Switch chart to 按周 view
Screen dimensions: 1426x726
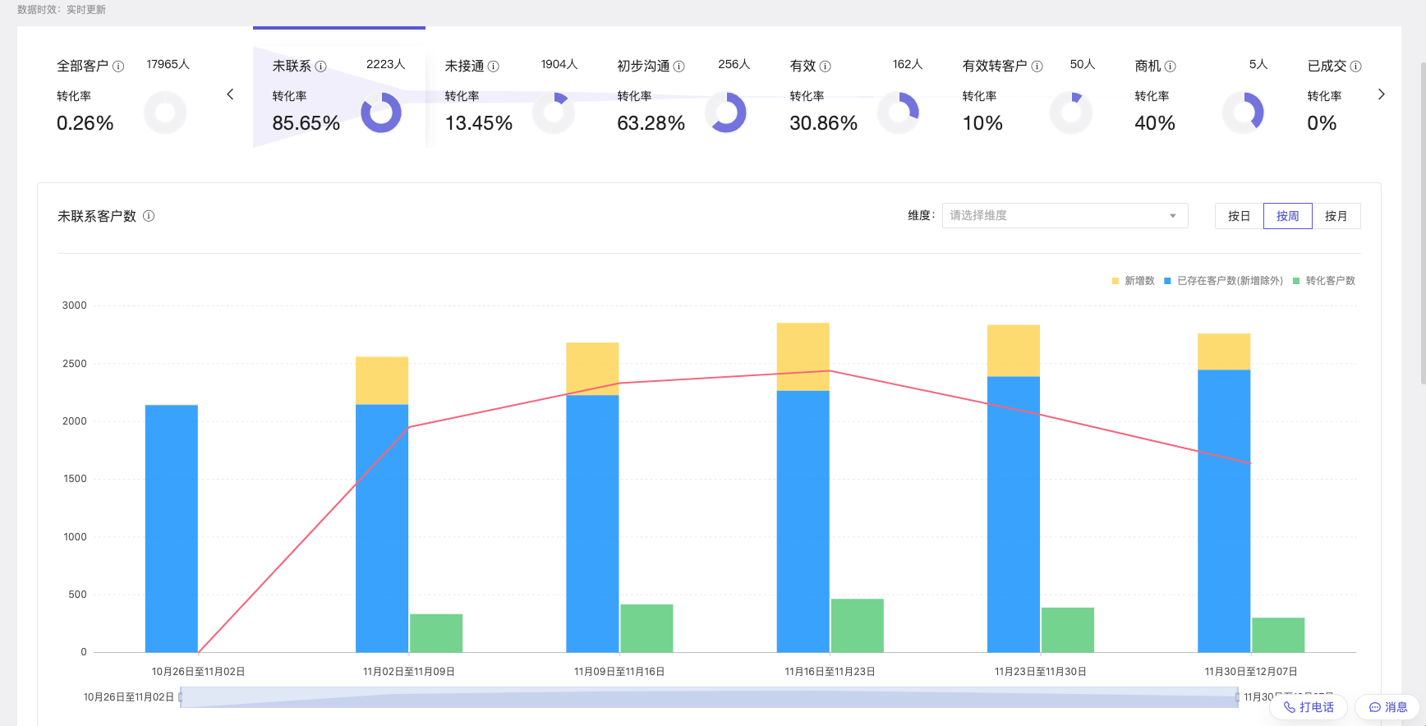(x=1287, y=216)
